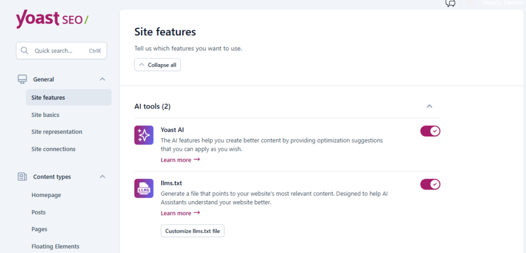Click the Yoast SEO logo

click(x=52, y=20)
